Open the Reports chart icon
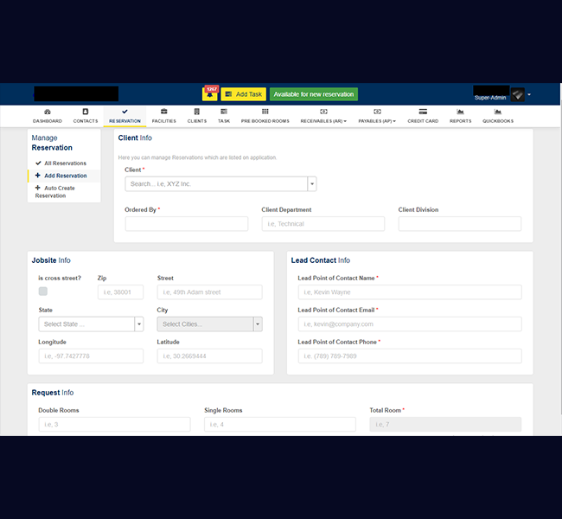 click(460, 112)
